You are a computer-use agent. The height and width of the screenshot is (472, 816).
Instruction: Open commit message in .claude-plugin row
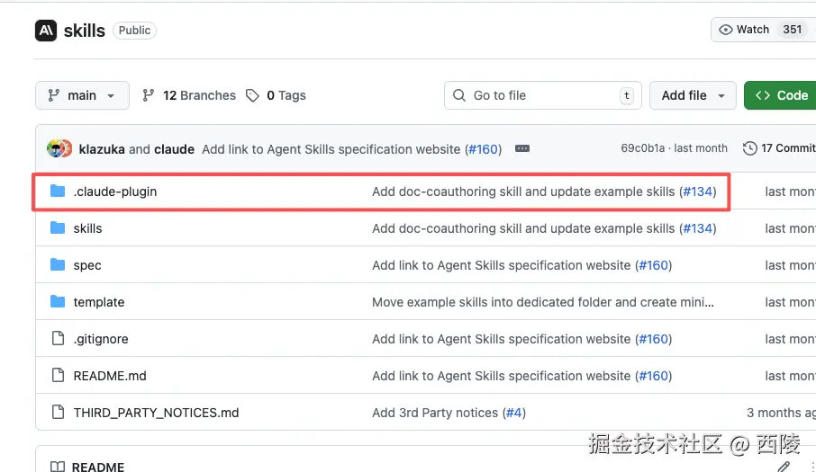[523, 191]
